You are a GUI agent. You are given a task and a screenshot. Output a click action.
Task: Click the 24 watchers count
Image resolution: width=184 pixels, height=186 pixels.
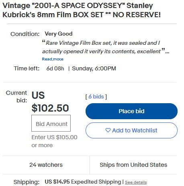pos(46,165)
